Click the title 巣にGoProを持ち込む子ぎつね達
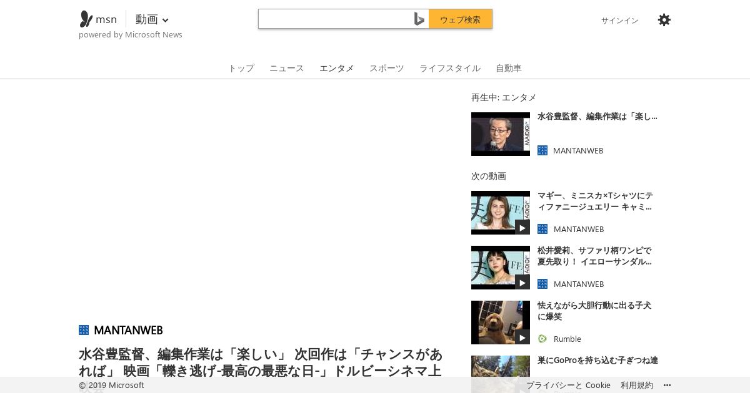750x393 pixels. click(x=597, y=360)
